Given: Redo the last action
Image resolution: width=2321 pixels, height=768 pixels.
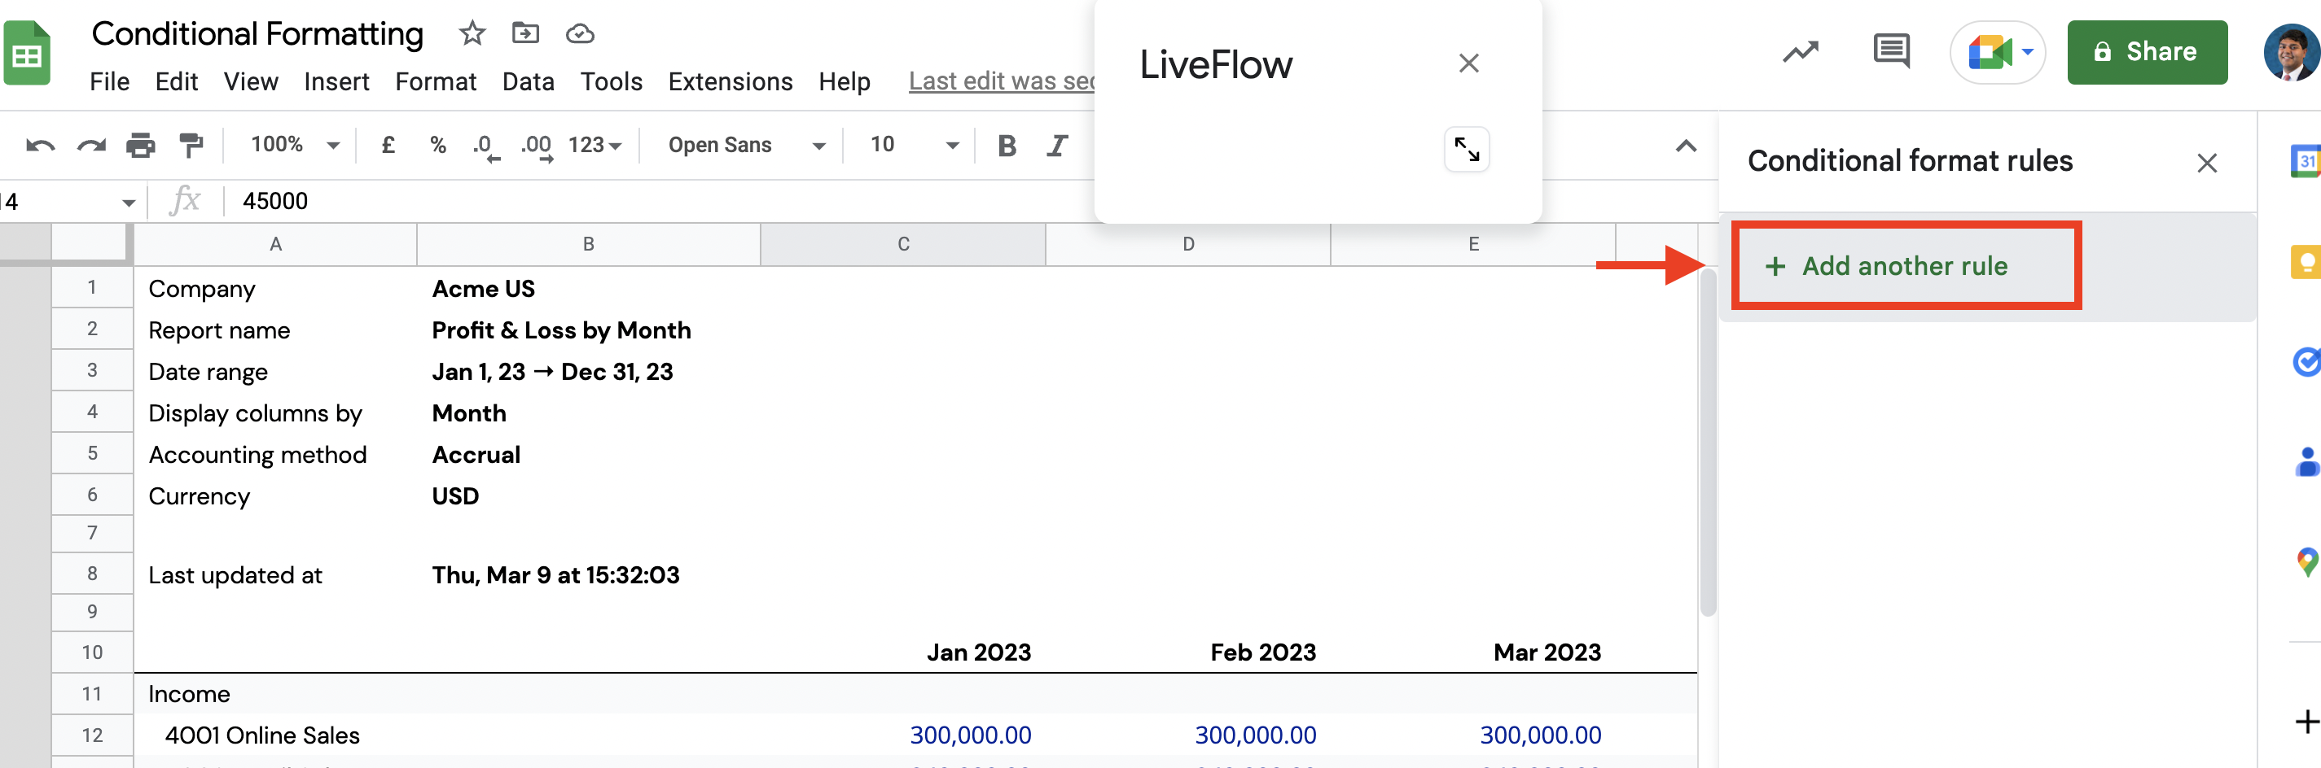Looking at the screenshot, I should point(91,145).
